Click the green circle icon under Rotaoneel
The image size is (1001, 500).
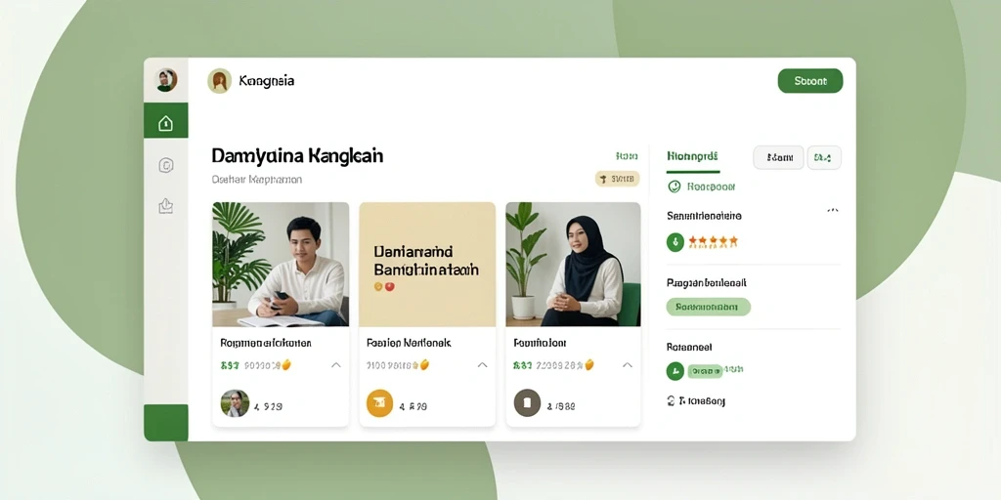pos(675,371)
